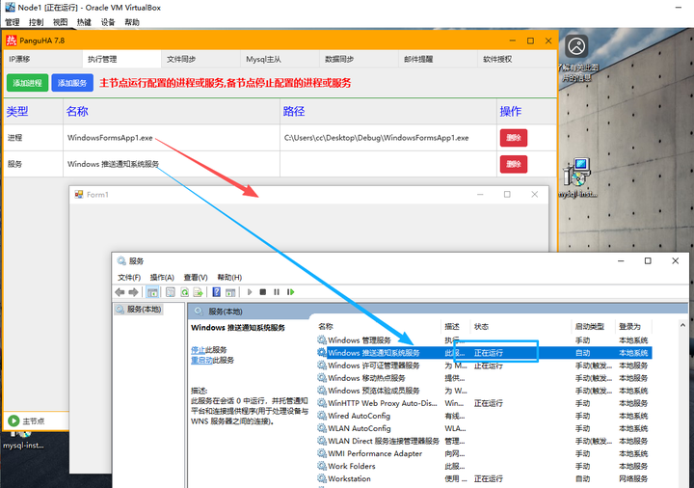Select the Windows 预览体验成员服务 row
694x488 pixels.
click(484, 391)
